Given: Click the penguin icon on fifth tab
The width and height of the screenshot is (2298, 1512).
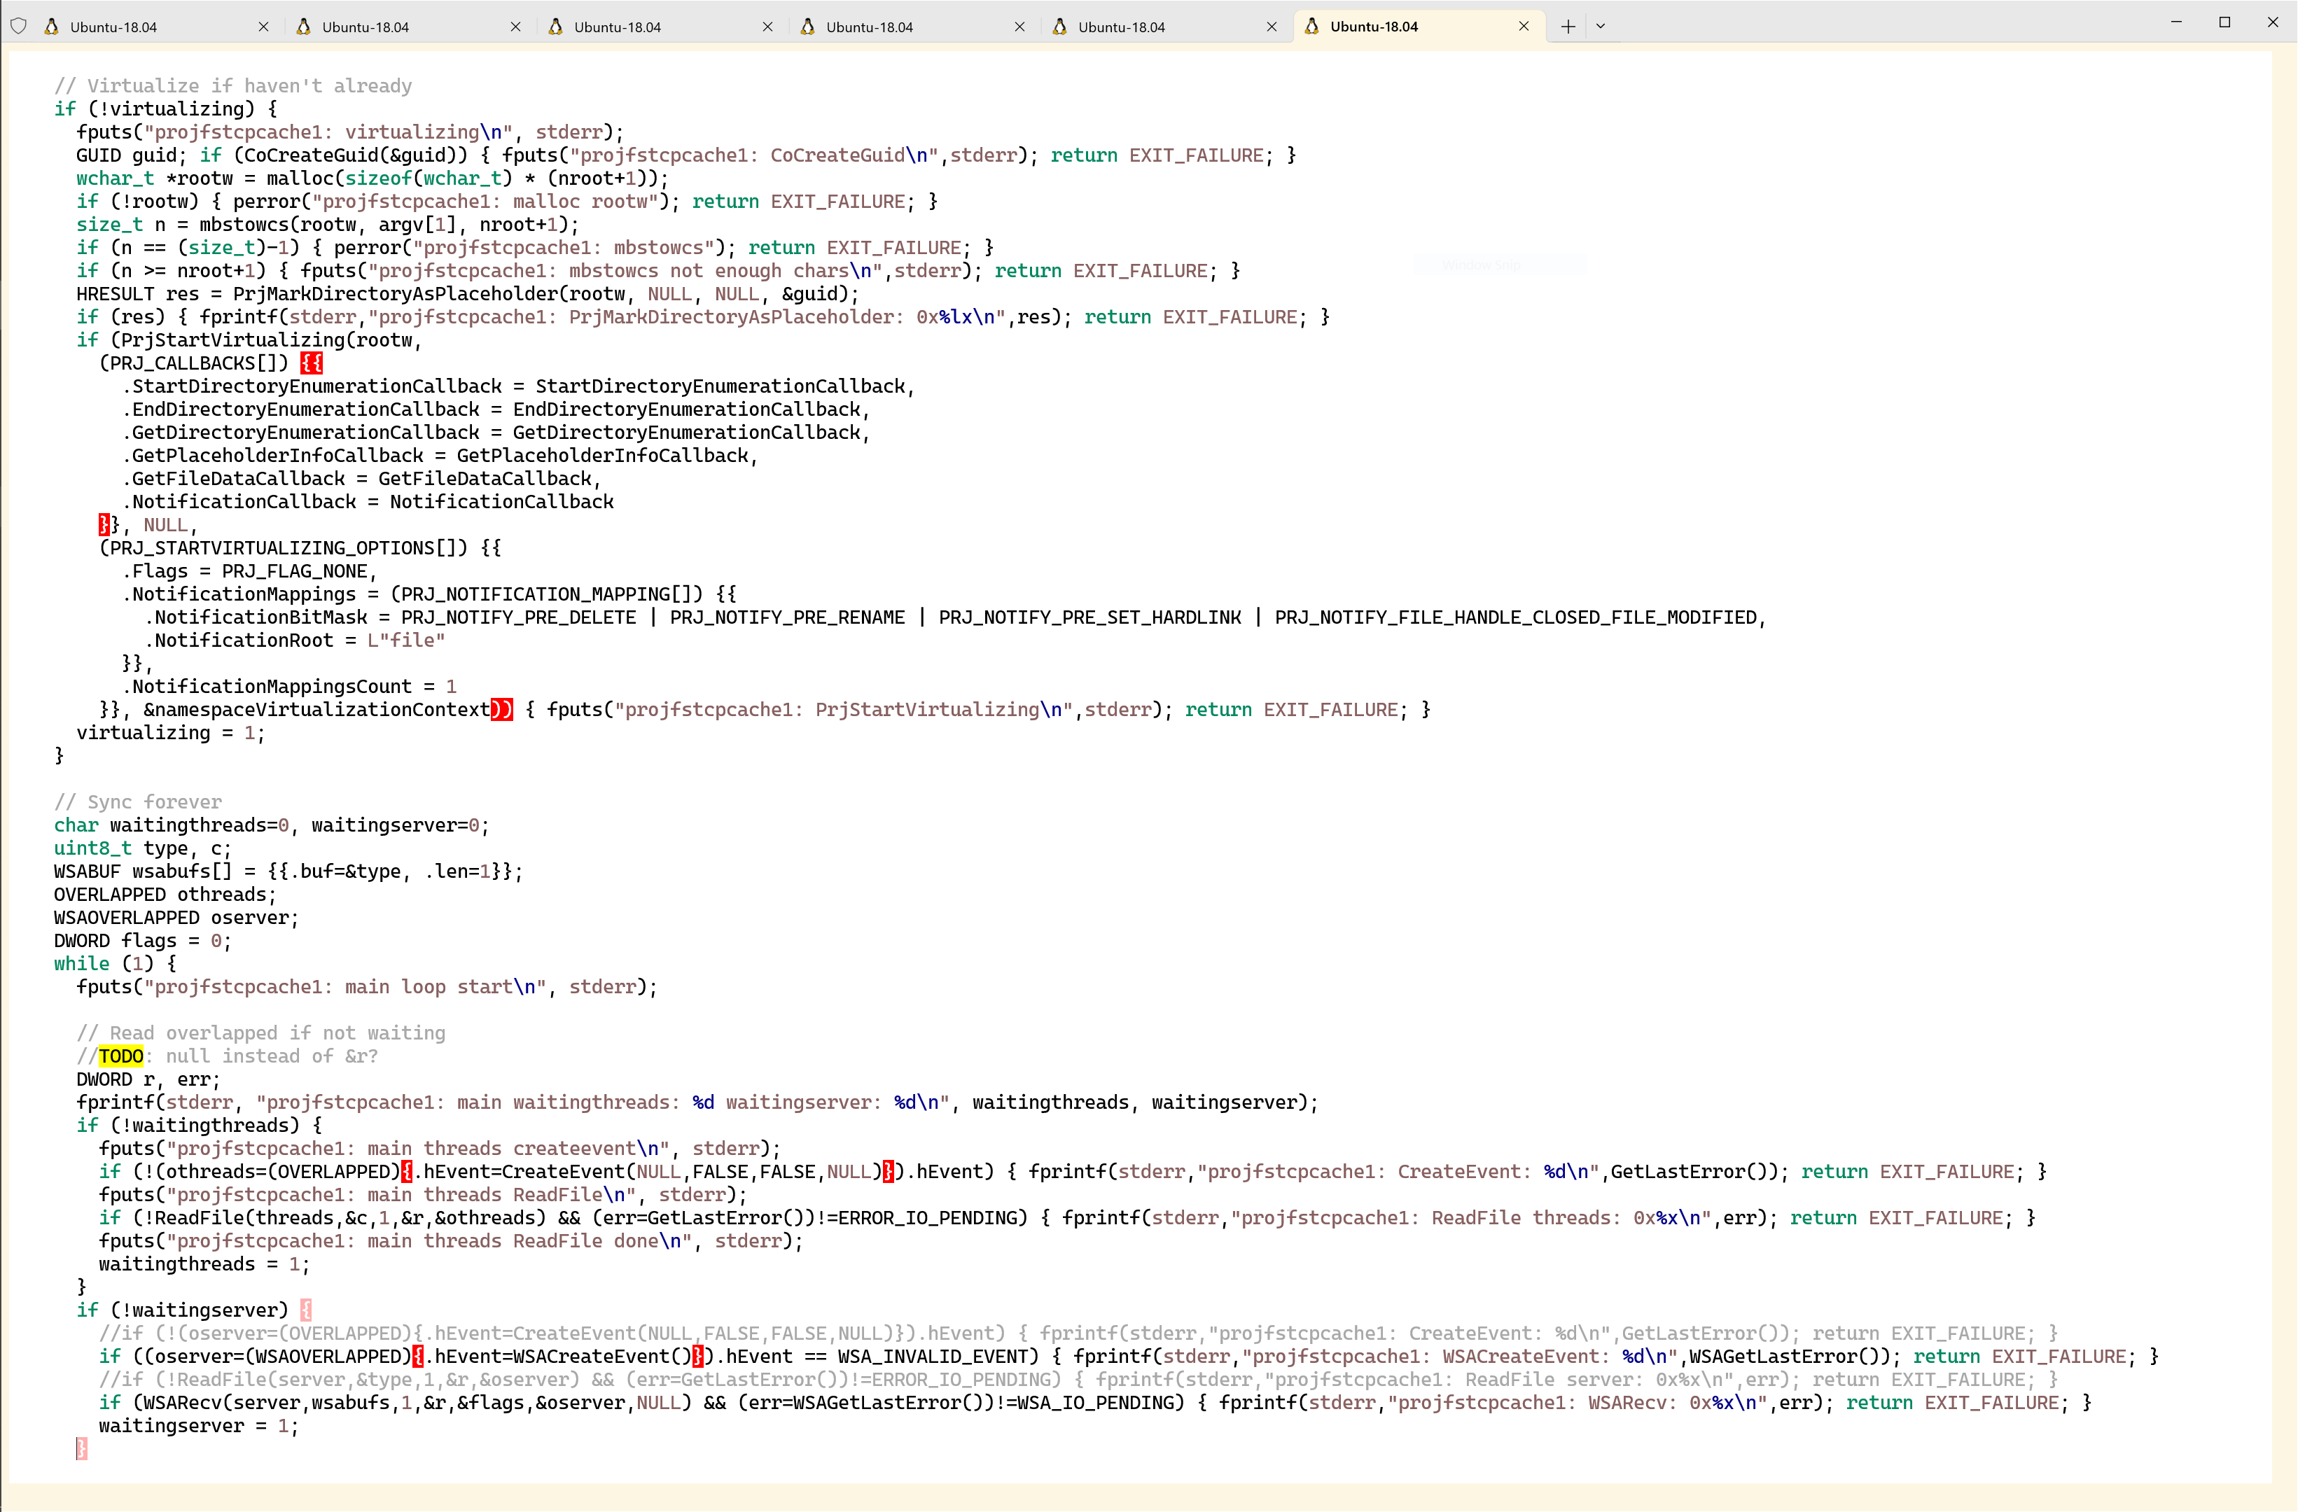Looking at the screenshot, I should point(1059,27).
